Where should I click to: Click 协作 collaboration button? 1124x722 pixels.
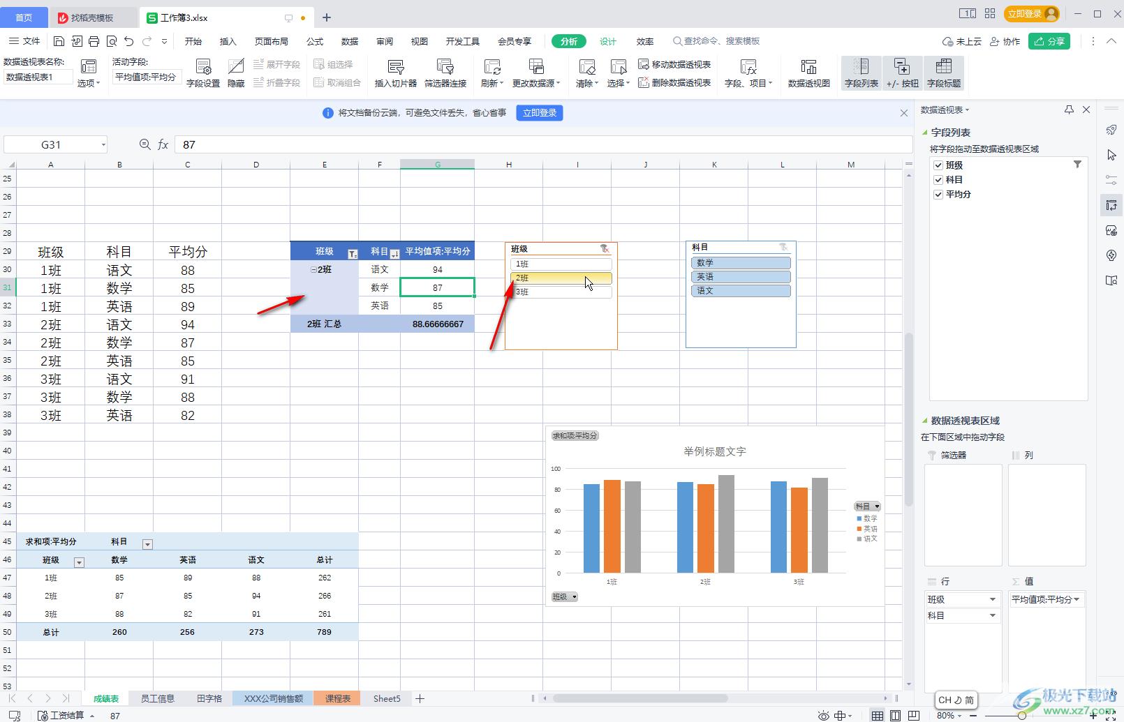tap(1005, 41)
